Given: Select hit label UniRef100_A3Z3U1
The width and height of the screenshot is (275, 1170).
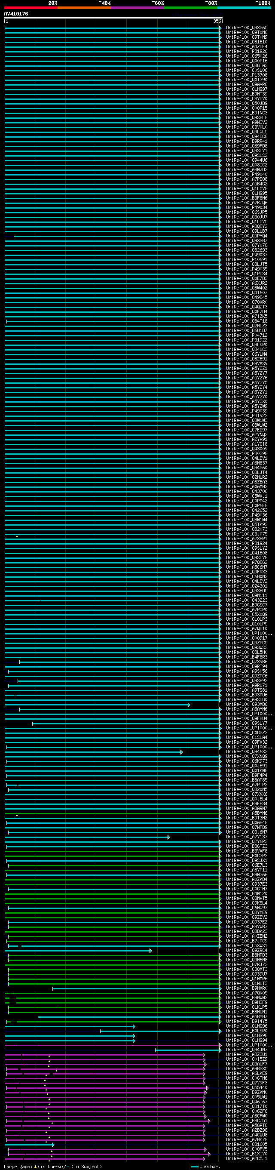Looking at the screenshot, I should [x=247, y=1054].
